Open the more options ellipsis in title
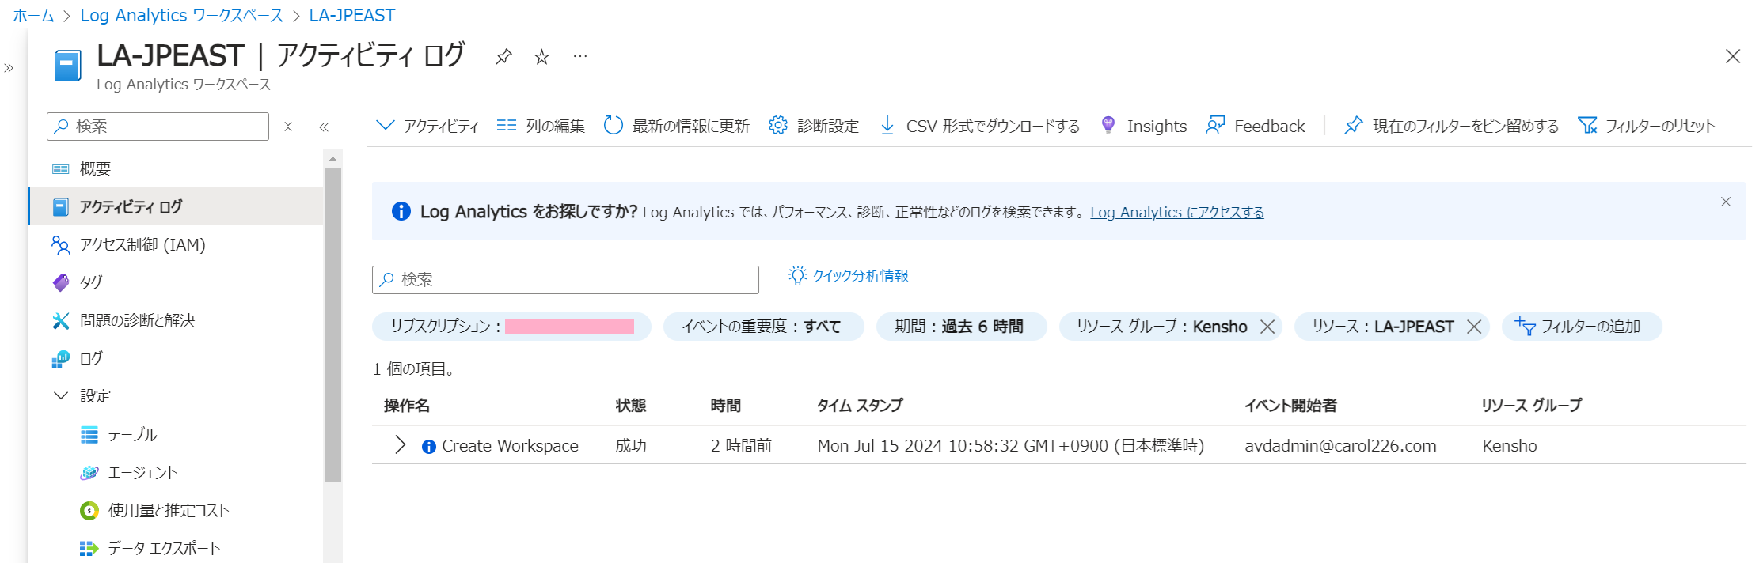Viewport: 1763px width, 563px height. (x=580, y=56)
